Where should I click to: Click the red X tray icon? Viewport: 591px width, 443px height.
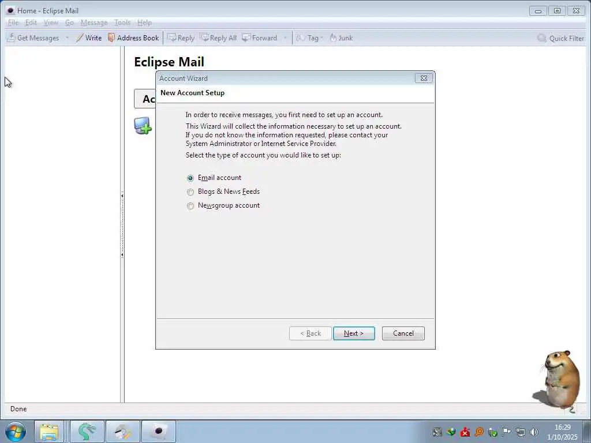(x=465, y=432)
